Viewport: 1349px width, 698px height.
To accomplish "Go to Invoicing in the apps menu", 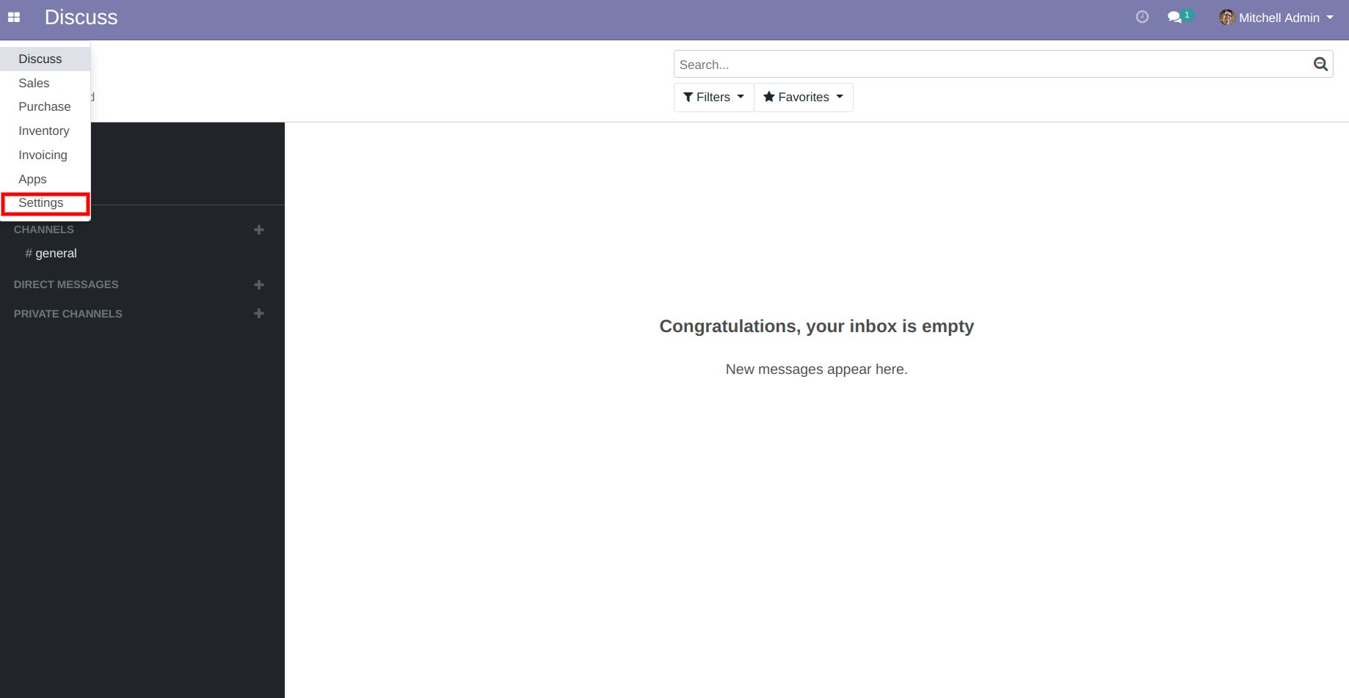I will 43,155.
